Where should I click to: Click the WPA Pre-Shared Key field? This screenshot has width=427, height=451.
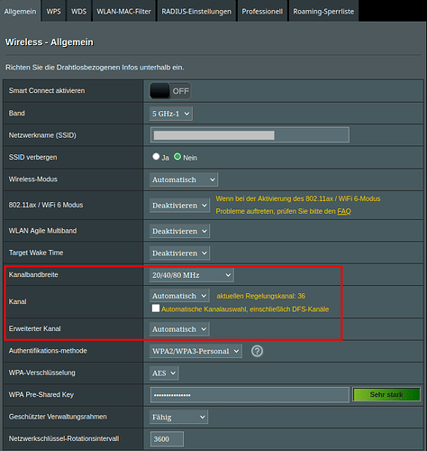[250, 395]
